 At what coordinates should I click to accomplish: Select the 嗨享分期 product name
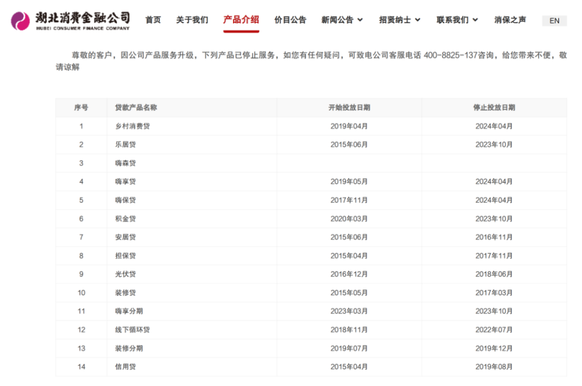129,311
